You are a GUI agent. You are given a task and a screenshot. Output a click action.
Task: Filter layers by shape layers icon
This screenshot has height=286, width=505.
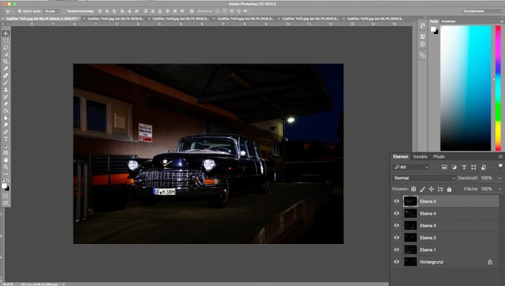474,167
